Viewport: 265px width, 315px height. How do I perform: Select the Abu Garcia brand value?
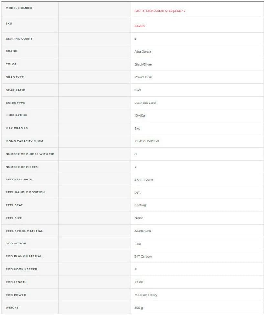click(x=143, y=52)
